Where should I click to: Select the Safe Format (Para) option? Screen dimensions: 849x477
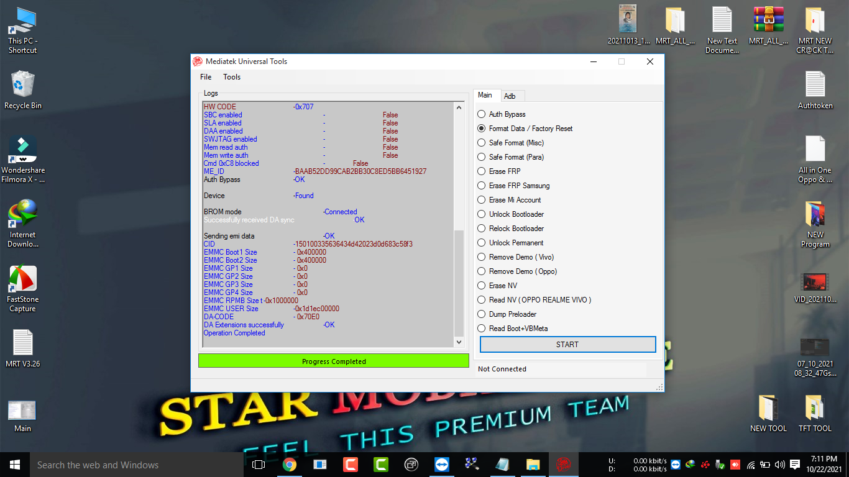[510, 157]
